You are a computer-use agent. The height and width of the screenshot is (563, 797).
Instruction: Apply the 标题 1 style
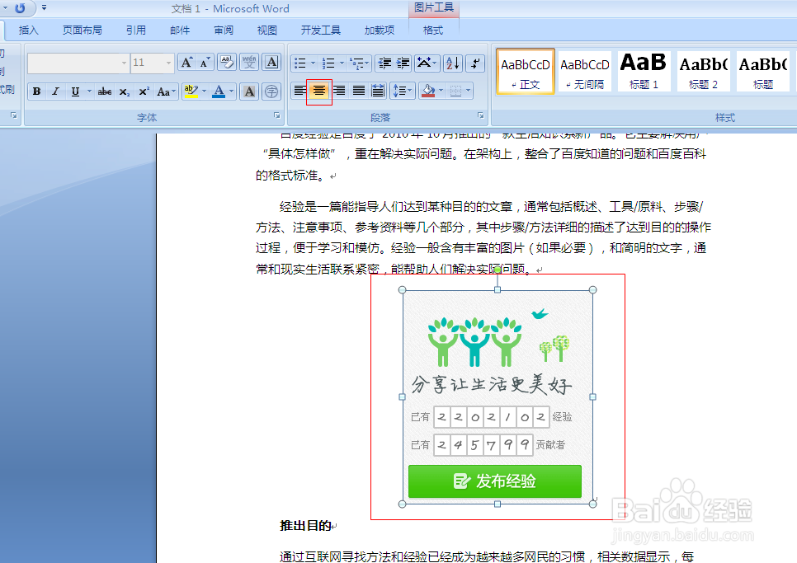point(644,71)
